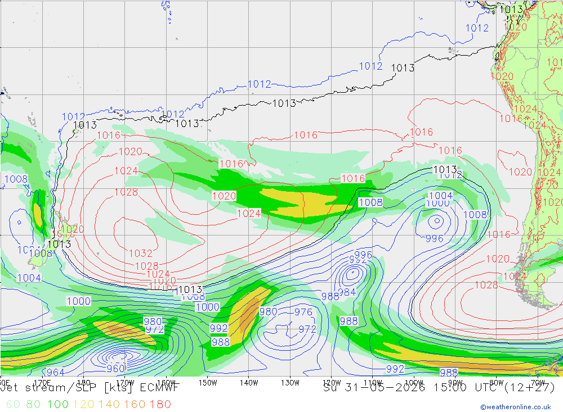
Task: Click the 100 kts legend value
Action: point(58,405)
